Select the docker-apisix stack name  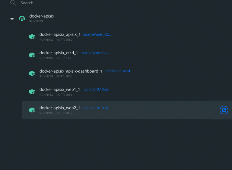click(42, 16)
